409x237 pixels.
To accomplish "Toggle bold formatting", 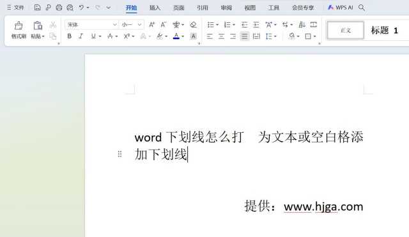I will 69,36.
